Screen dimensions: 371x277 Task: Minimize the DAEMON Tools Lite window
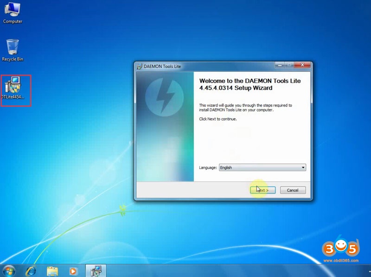(x=279, y=65)
